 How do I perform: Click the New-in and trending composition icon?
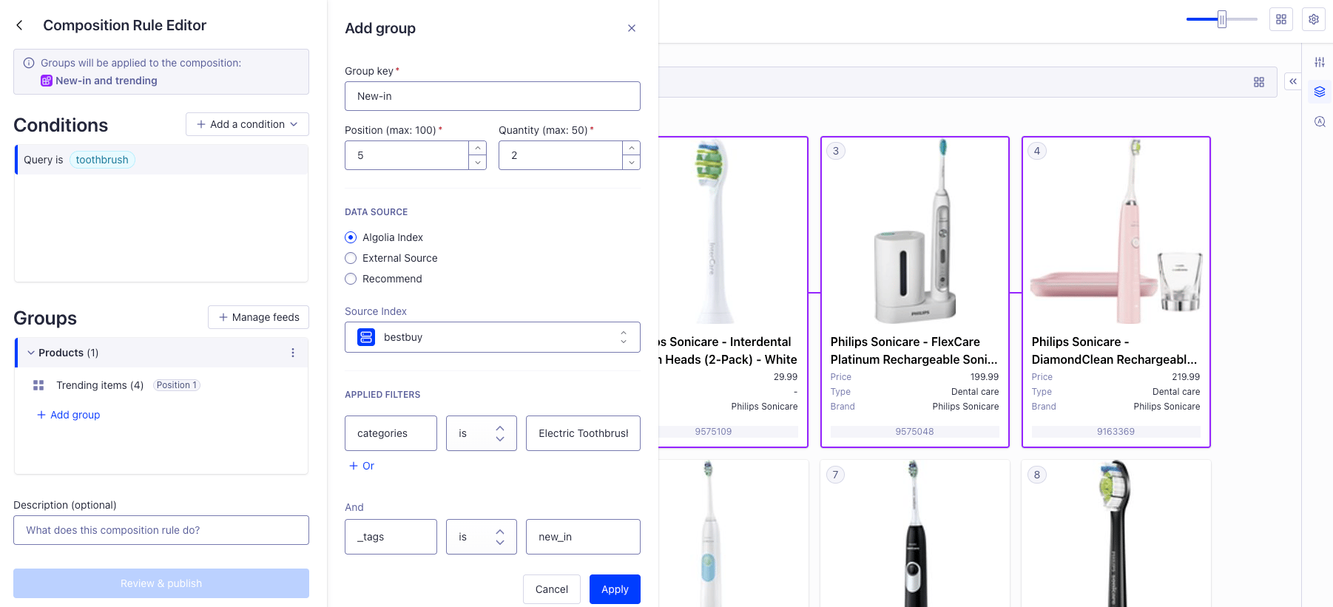tap(47, 81)
